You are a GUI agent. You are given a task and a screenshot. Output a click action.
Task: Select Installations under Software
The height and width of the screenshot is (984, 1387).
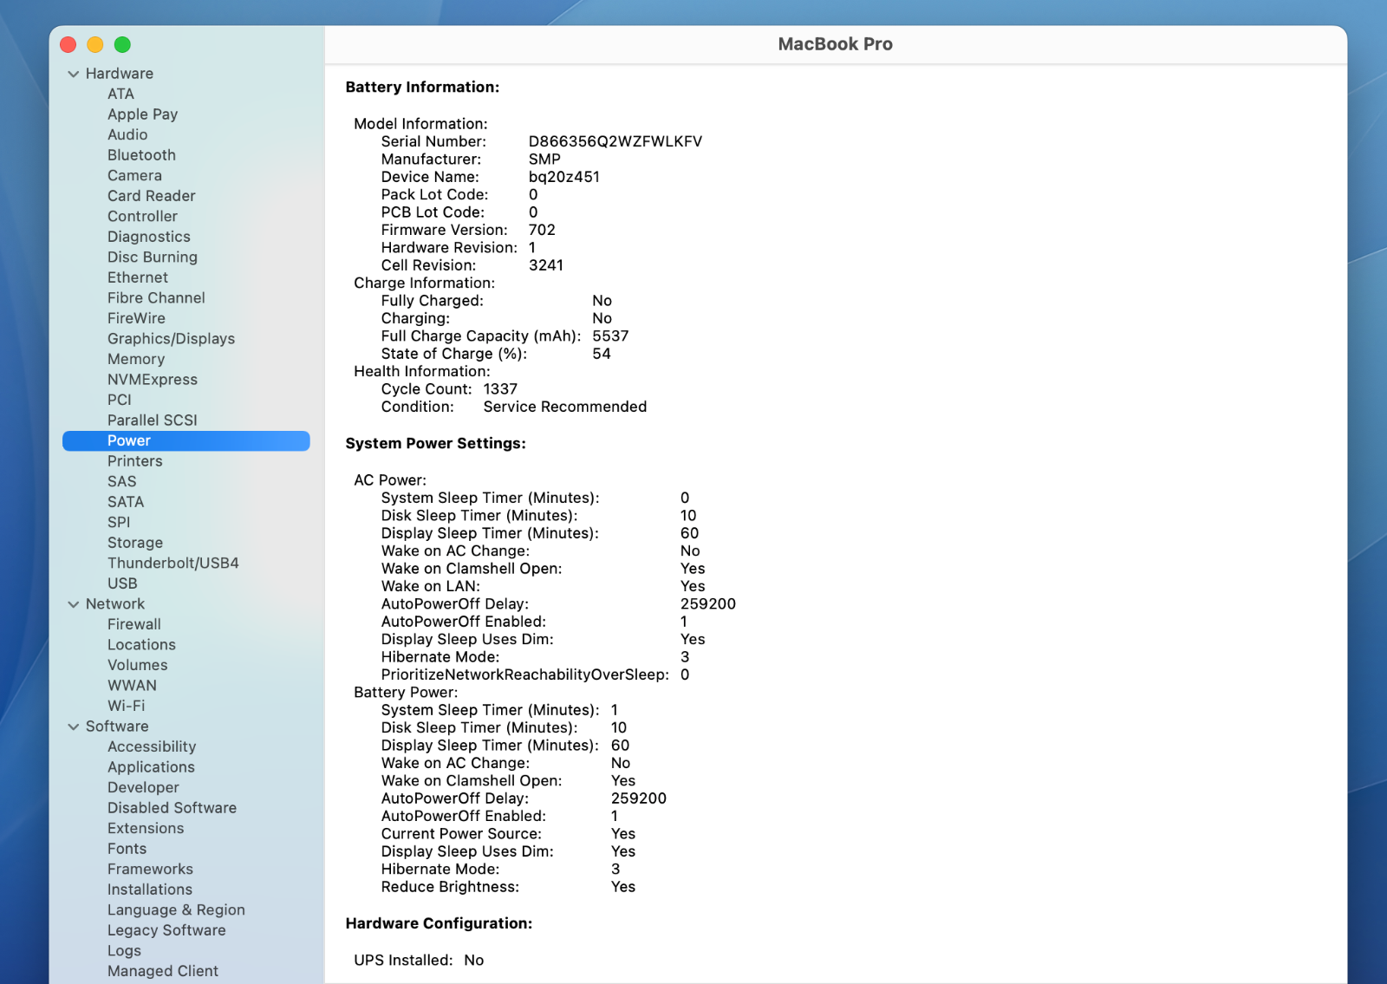pos(149,890)
